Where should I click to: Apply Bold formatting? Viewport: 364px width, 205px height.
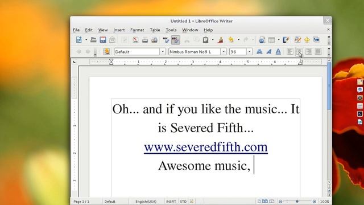(x=259, y=52)
